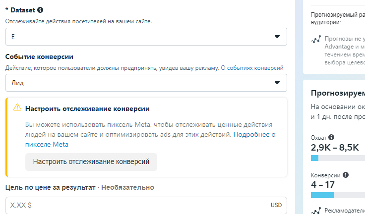
Task: Open the О событиях конверсий link
Action: point(252,68)
